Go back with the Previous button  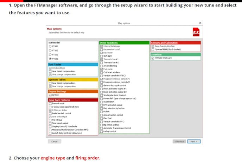click(179, 142)
